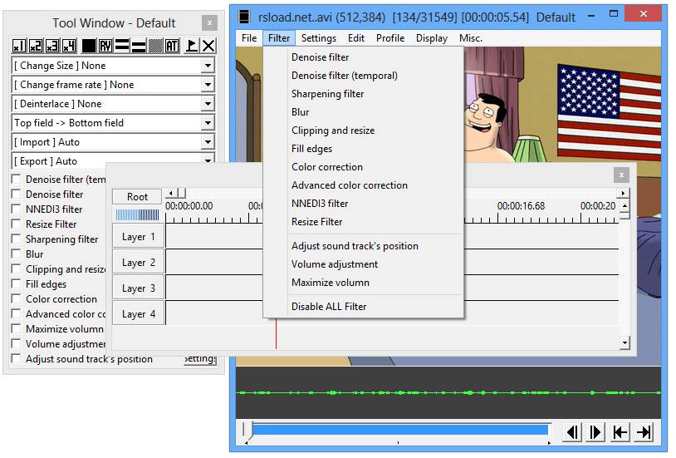The width and height of the screenshot is (676, 458).
Task: Open the Misc. menu
Action: click(471, 38)
